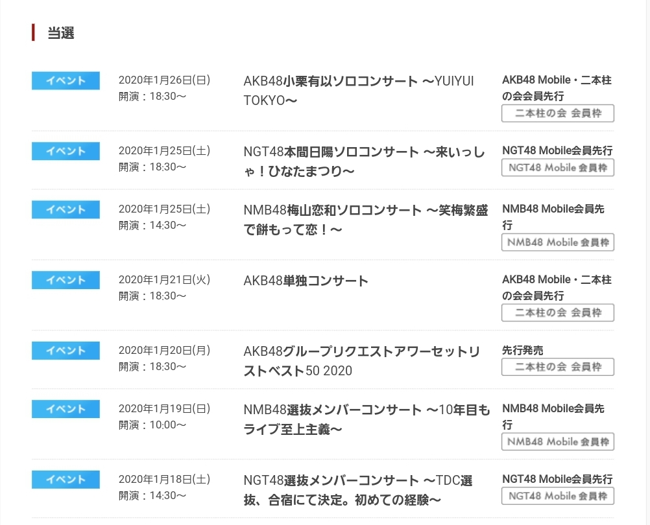The height and width of the screenshot is (525, 650).
Task: Click NMB48 Mobile 会員枠 tag for 梅山恋和 concert
Action: pyautogui.click(x=557, y=242)
